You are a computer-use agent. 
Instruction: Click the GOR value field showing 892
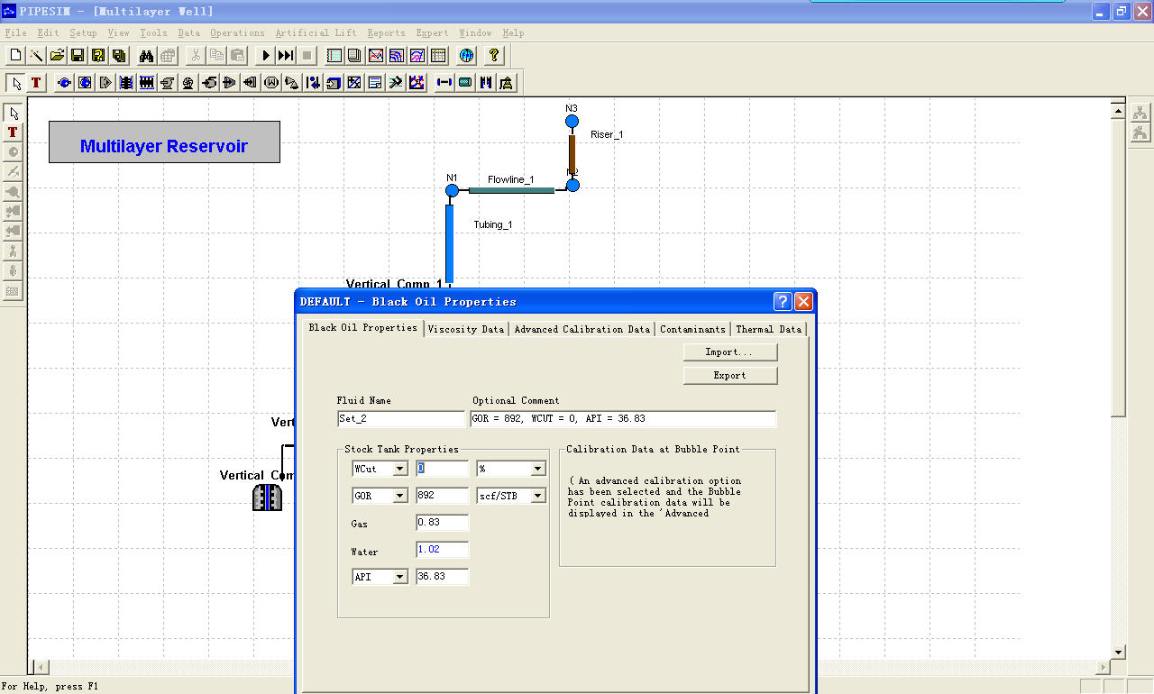(x=443, y=496)
